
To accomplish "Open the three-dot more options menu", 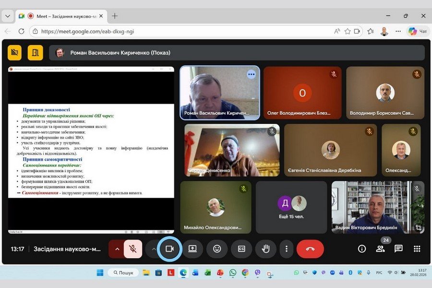I will 287,249.
